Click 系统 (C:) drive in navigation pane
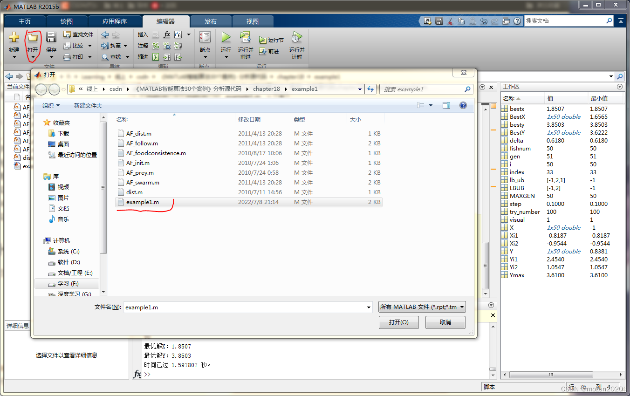The height and width of the screenshot is (396, 630). tap(64, 251)
